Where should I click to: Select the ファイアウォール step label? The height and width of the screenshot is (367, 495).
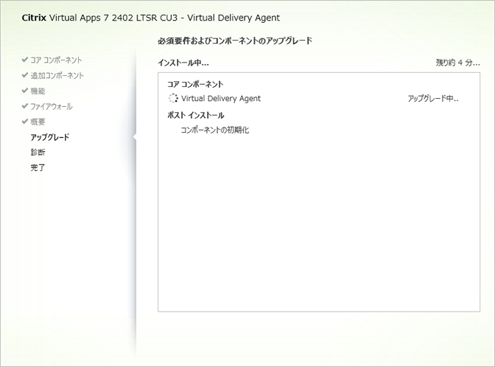coord(52,106)
